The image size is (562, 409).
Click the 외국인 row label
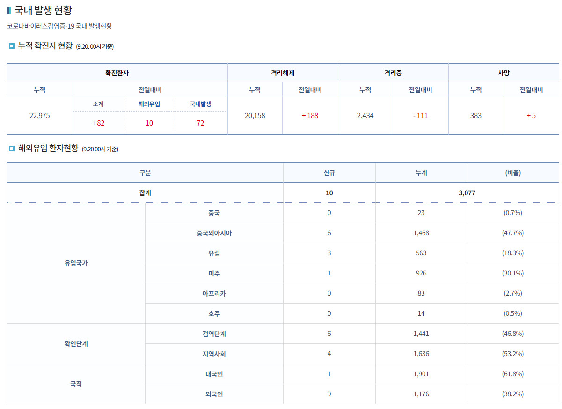(214, 394)
